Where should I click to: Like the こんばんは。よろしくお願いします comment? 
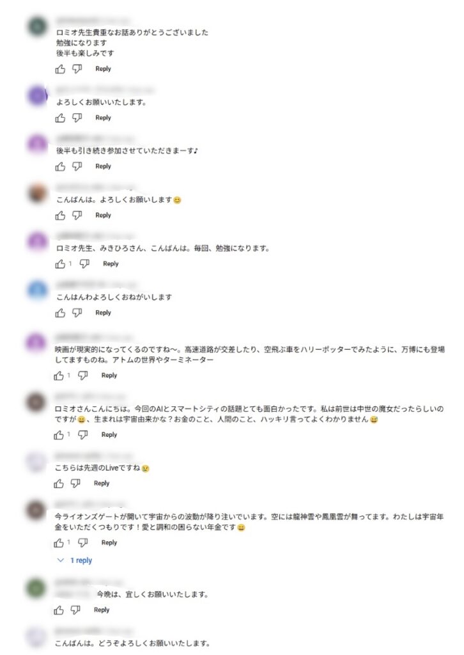pyautogui.click(x=60, y=216)
